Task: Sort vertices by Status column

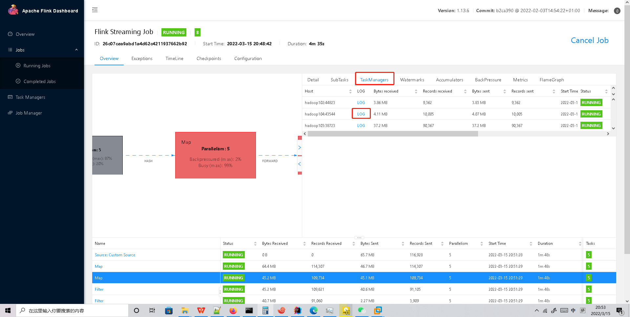Action: [x=255, y=243]
